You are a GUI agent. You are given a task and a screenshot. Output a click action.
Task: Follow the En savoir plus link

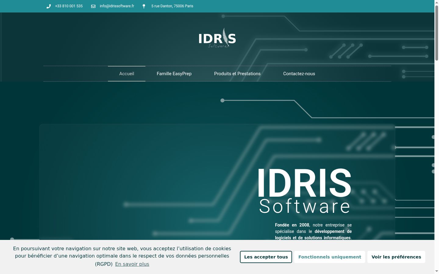pos(132,264)
